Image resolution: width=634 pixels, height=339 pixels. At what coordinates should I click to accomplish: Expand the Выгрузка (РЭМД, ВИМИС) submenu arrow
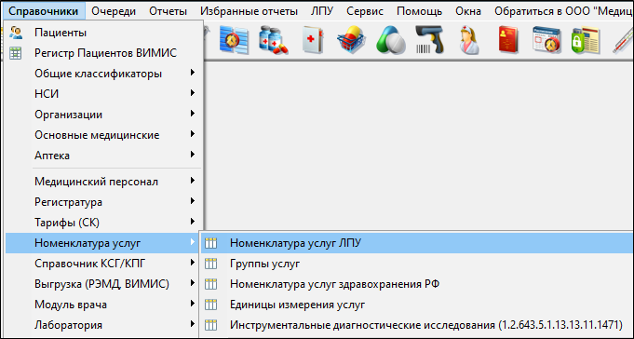click(193, 283)
